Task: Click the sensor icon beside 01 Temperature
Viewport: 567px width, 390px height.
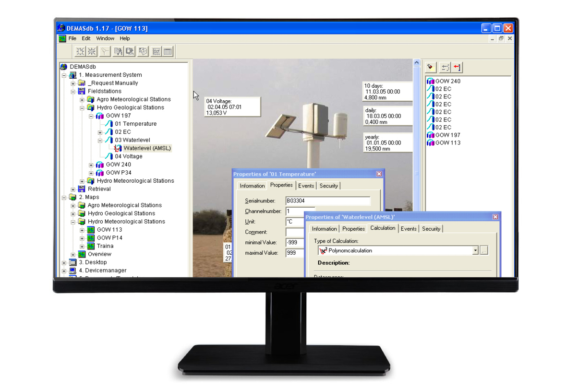Action: click(x=109, y=124)
